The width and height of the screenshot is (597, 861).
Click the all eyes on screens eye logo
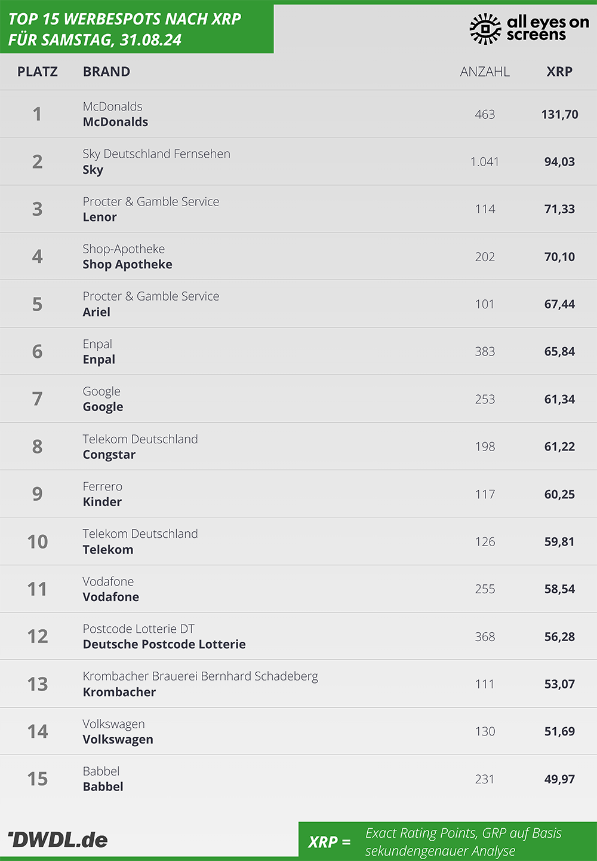pos(485,29)
